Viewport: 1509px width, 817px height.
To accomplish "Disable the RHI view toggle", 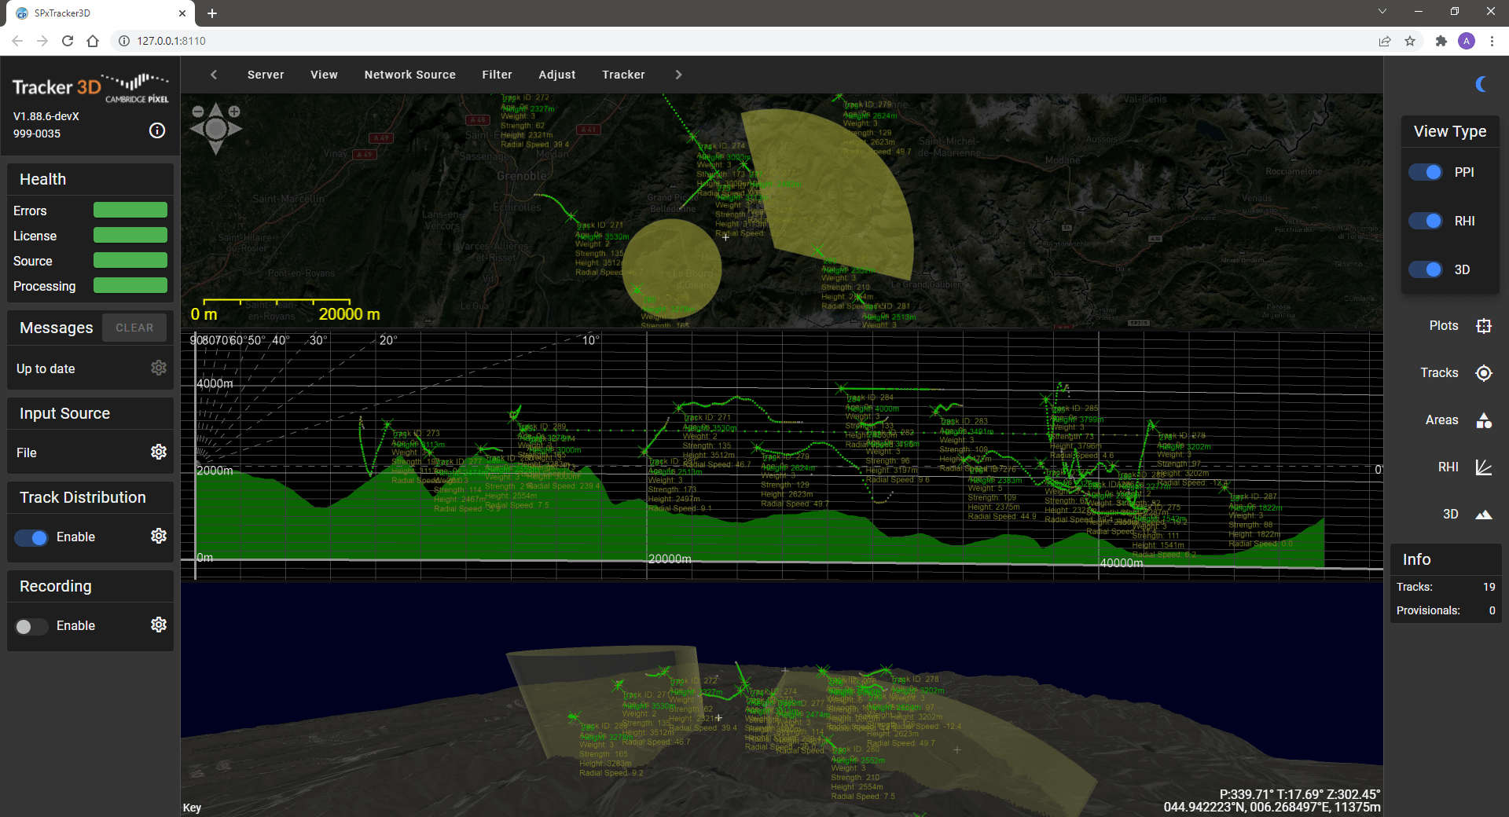I will point(1426,221).
